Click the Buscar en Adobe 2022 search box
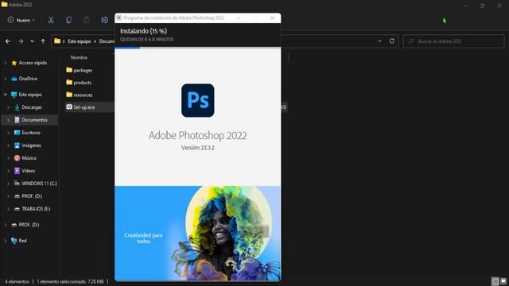The image size is (509, 286). point(453,41)
